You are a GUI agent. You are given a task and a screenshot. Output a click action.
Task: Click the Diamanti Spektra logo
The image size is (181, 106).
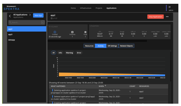coord(11,8)
